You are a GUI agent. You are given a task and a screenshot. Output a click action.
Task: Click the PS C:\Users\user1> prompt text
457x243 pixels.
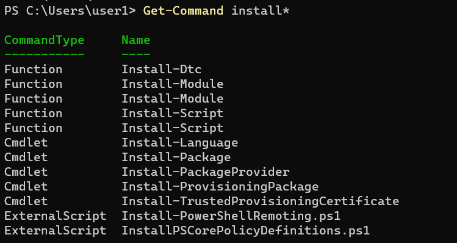click(x=70, y=11)
